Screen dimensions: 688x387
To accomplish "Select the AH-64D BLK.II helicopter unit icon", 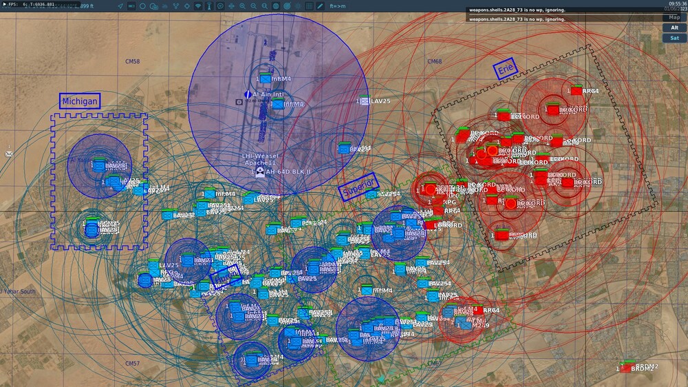I will tap(260, 171).
